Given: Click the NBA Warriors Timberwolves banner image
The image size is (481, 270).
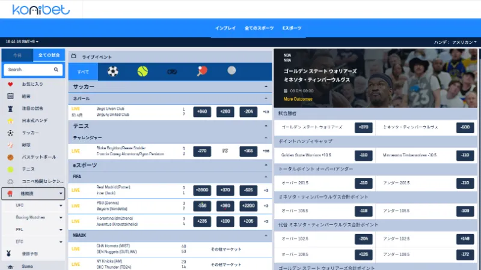Looking at the screenshot, I should click(375, 78).
